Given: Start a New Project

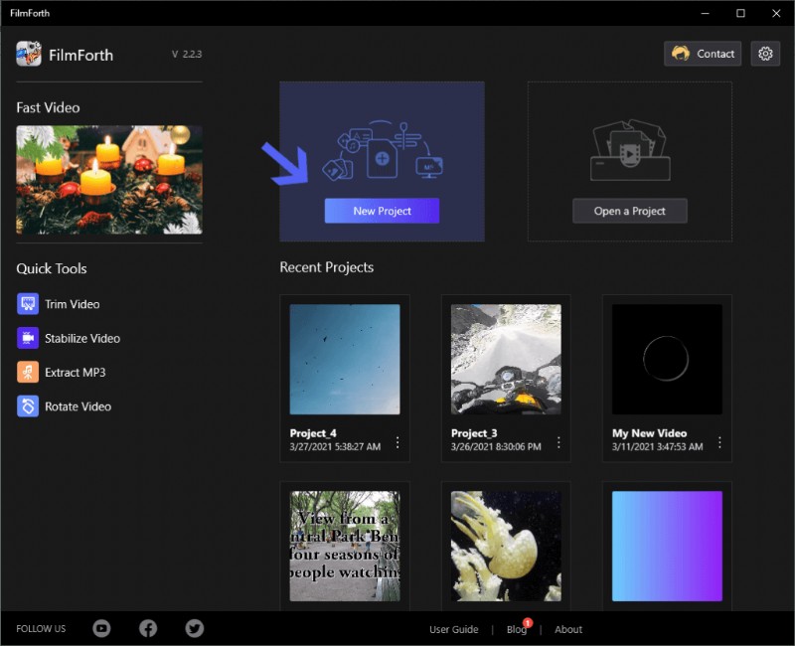Looking at the screenshot, I should coord(382,211).
